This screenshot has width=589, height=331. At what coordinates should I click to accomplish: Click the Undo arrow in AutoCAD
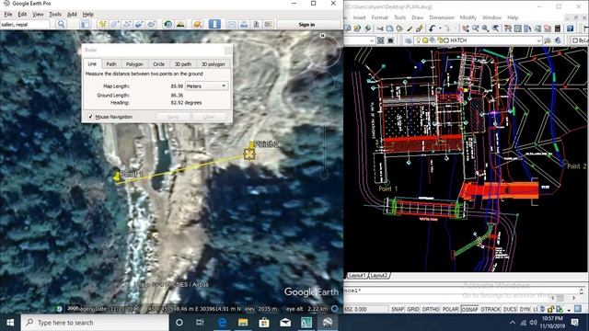click(432, 29)
